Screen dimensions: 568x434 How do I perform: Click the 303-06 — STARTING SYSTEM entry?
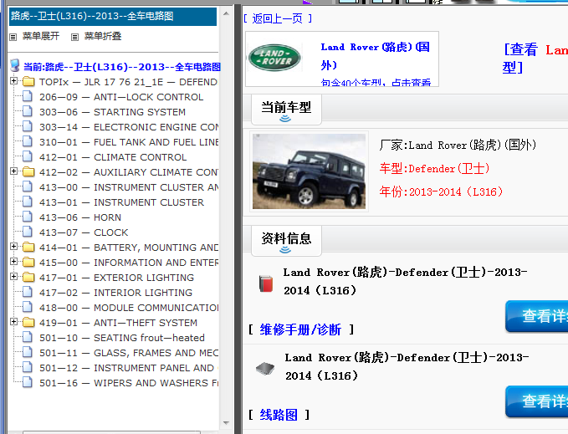tap(112, 112)
